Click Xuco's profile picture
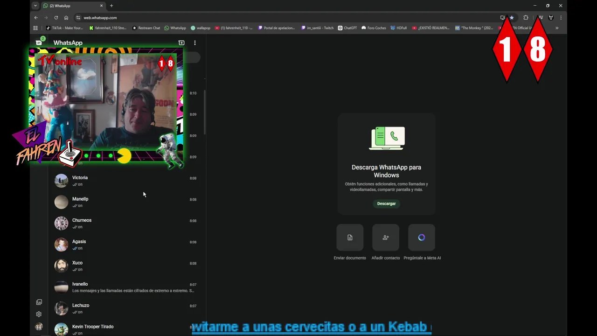Screen dimensions: 597x336 pyautogui.click(x=61, y=266)
